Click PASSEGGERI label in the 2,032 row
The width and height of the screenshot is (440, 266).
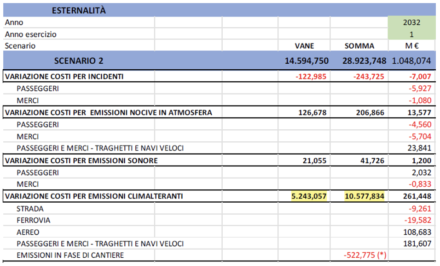coord(38,172)
